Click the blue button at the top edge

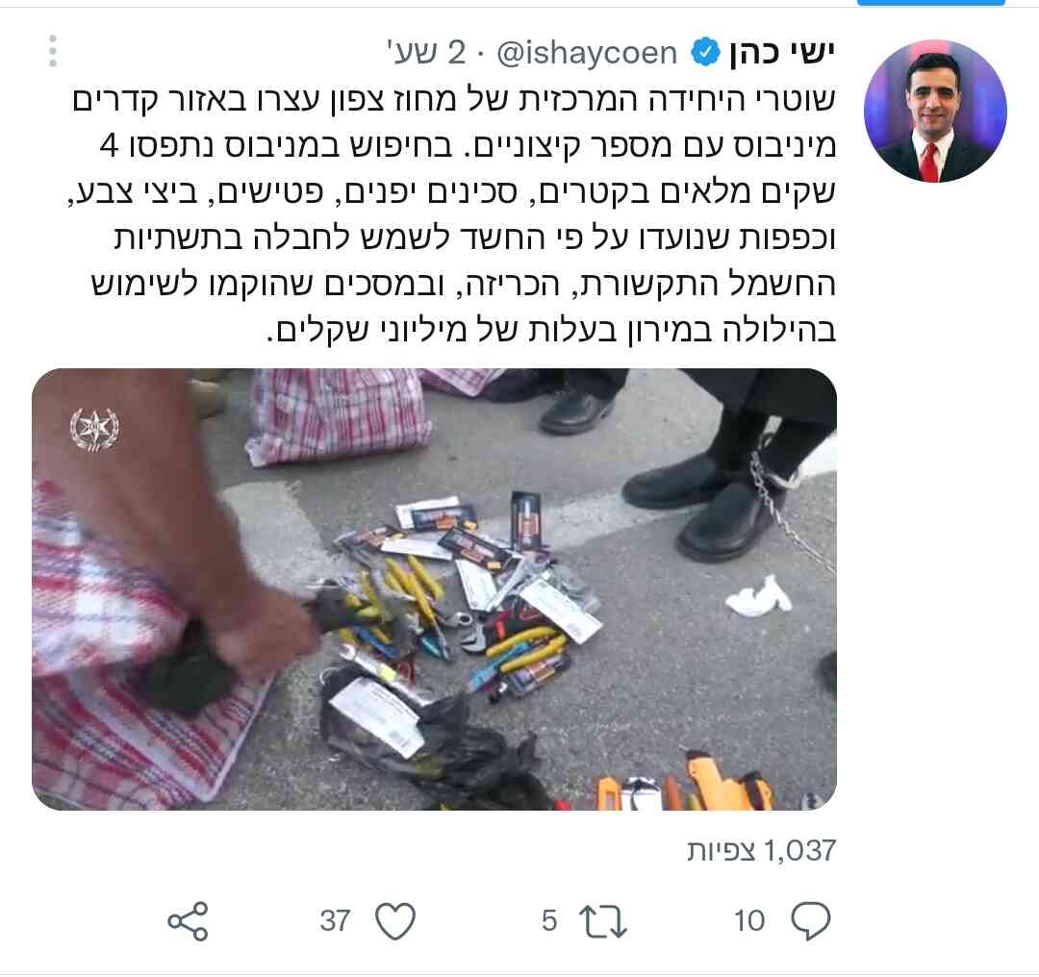pyautogui.click(x=931, y=3)
